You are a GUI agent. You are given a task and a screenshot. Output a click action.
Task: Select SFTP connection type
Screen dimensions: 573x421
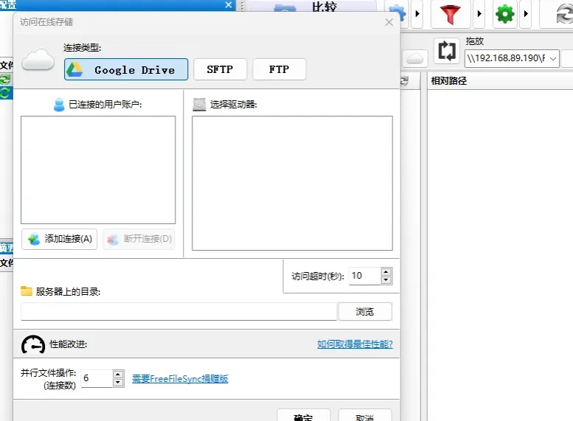[x=220, y=69]
